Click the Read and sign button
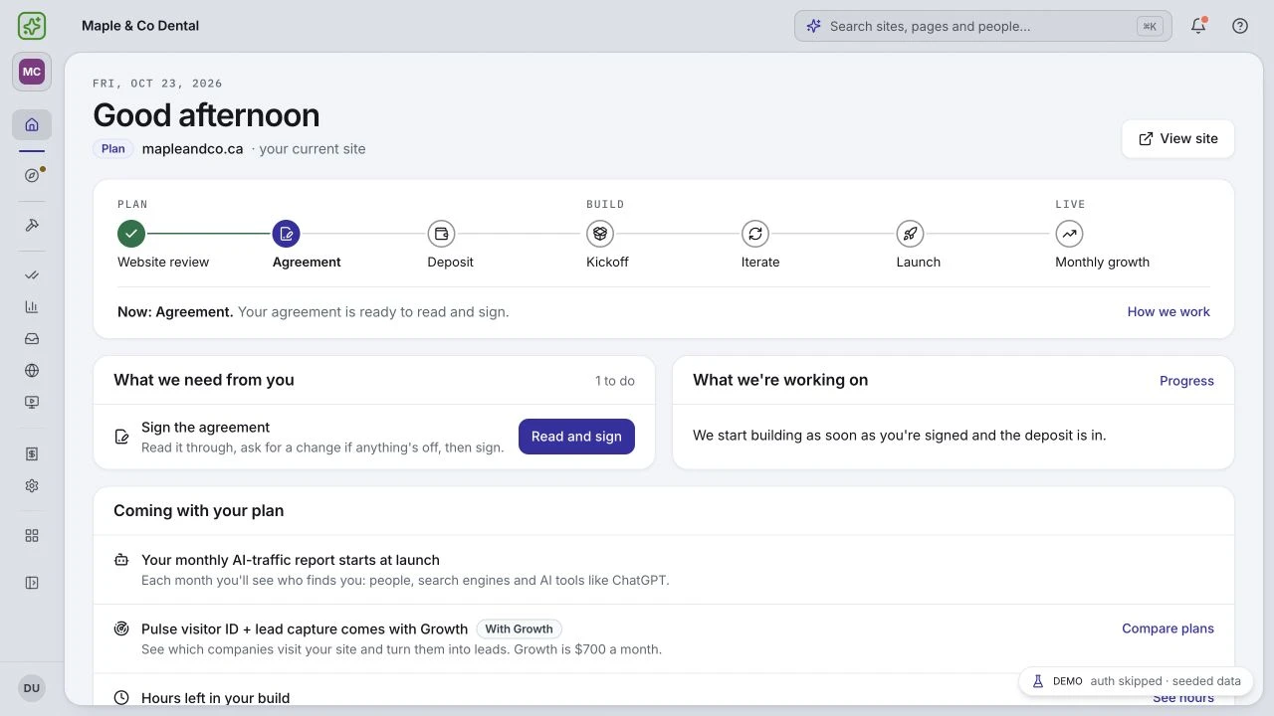The height and width of the screenshot is (716, 1274). pos(576,437)
